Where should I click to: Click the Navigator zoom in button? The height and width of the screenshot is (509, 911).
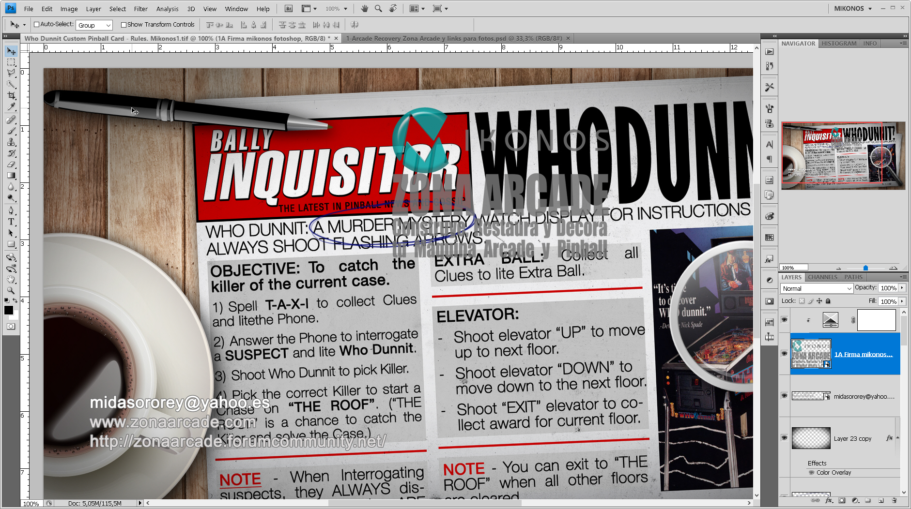tap(894, 268)
